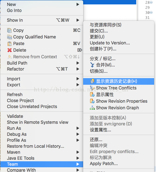Expand the Run As submenu arrow
This screenshot has height=172, width=156.
click(78, 128)
